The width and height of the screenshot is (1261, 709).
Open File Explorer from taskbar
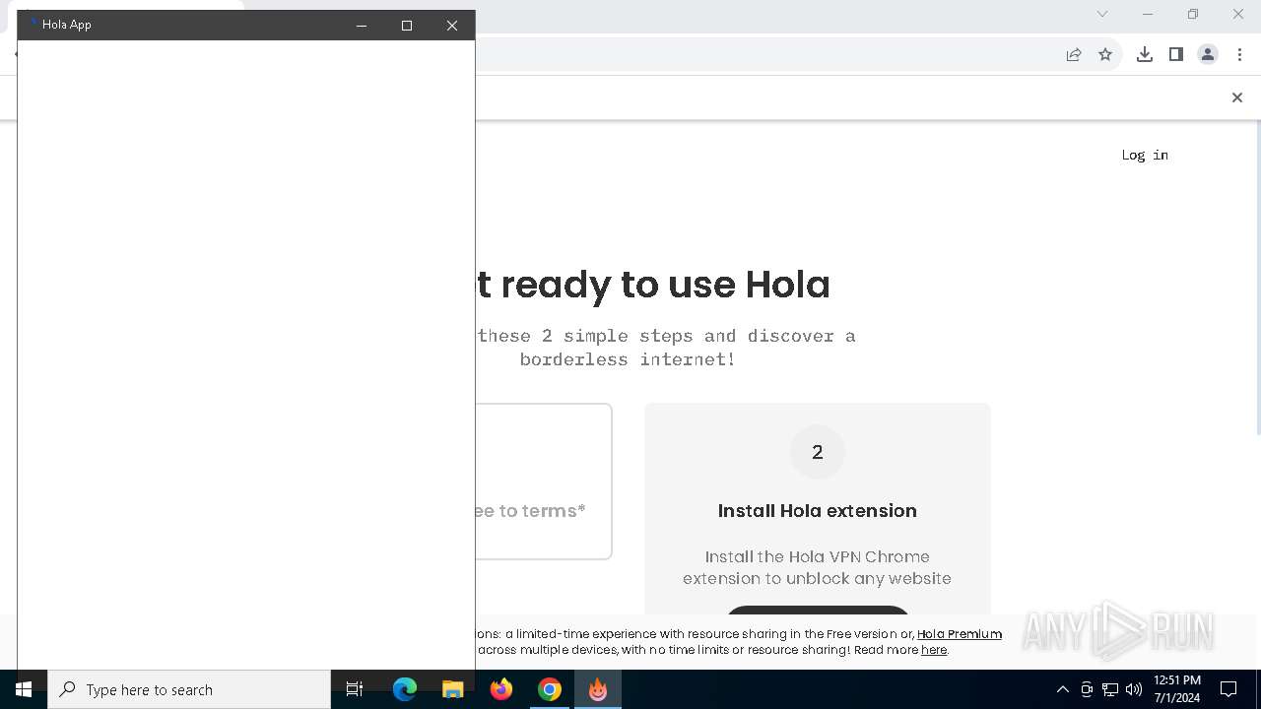click(x=453, y=689)
